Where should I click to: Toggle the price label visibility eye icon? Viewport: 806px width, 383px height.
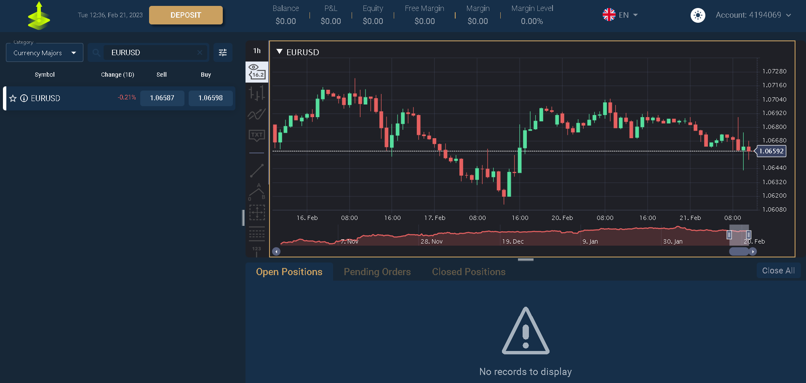click(x=256, y=72)
